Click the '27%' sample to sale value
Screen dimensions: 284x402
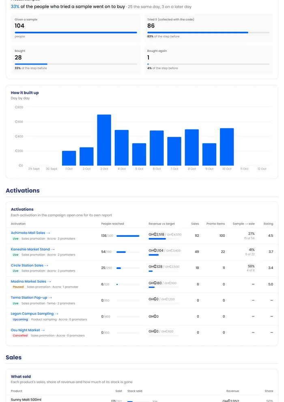coord(251,233)
